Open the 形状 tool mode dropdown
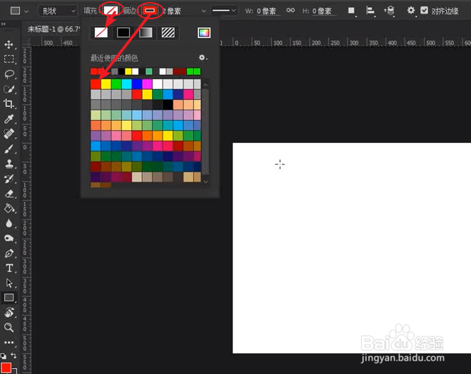 (58, 11)
